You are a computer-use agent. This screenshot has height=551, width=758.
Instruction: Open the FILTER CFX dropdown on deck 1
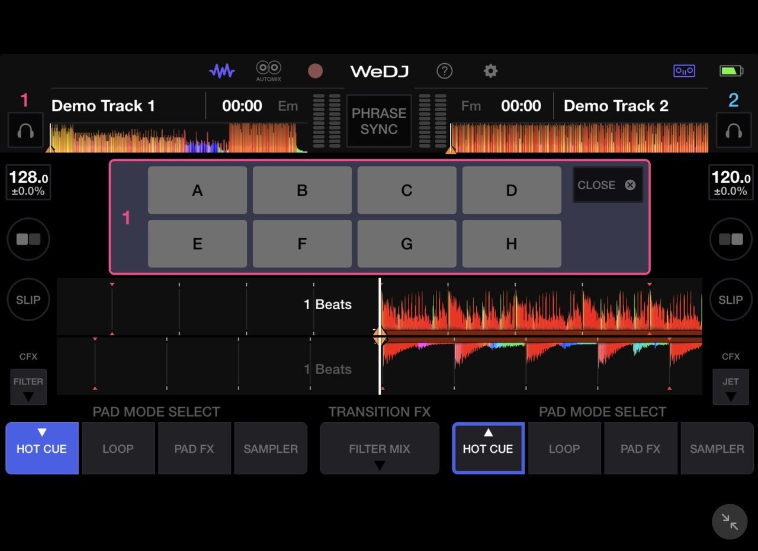click(x=28, y=387)
